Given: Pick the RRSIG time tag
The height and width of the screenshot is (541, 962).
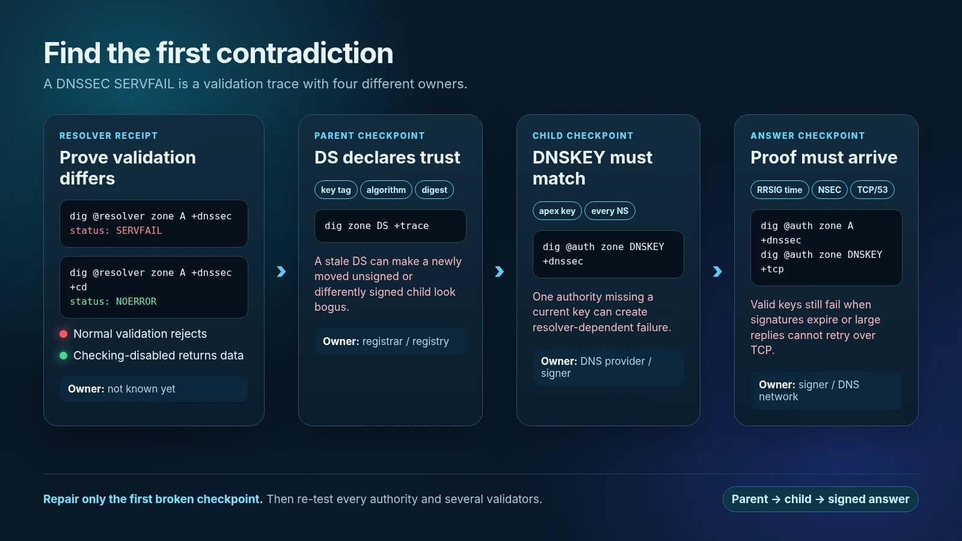Looking at the screenshot, I should (779, 190).
